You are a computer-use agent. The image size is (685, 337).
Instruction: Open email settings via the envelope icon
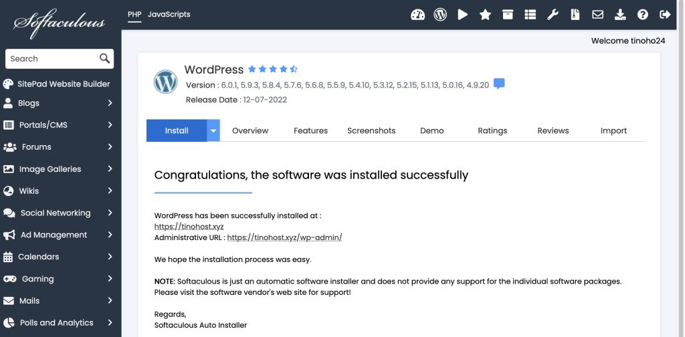point(597,15)
